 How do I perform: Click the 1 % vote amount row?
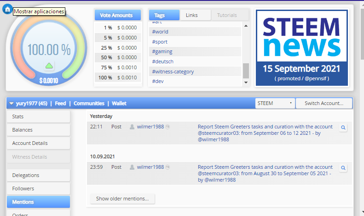118,28
